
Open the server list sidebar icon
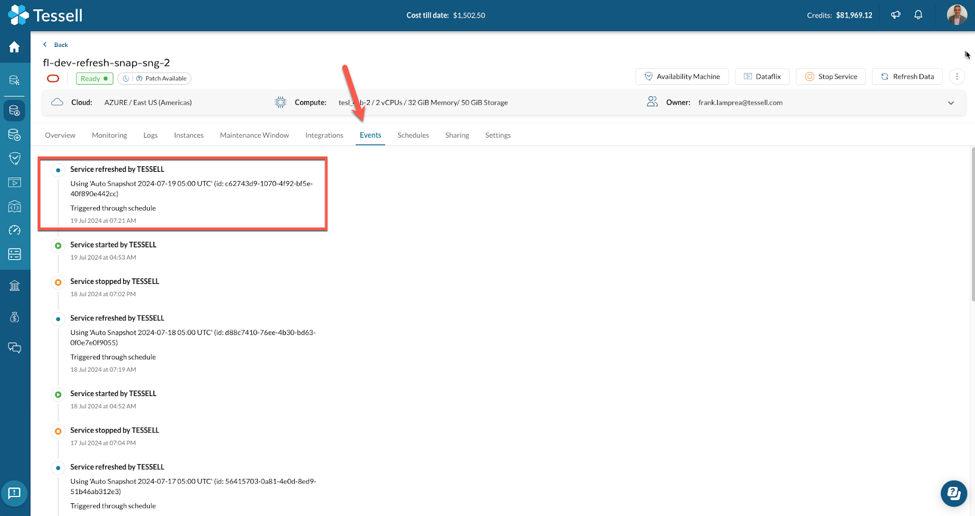[15, 254]
